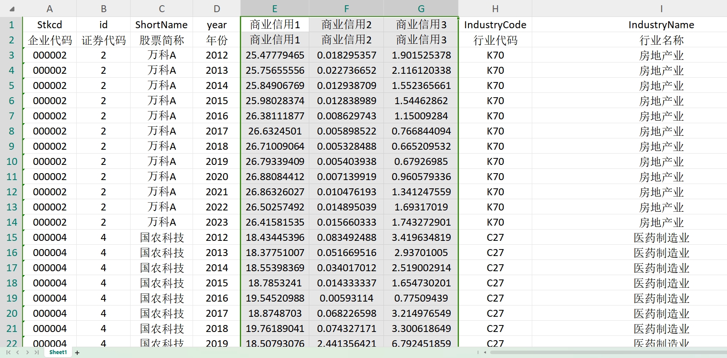Select column G header
Viewport: 727px width, 358px height.
pyautogui.click(x=421, y=9)
